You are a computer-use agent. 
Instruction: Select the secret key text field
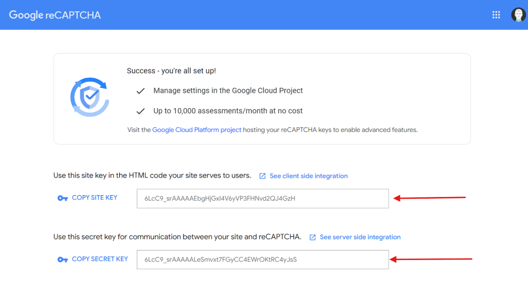tap(262, 259)
